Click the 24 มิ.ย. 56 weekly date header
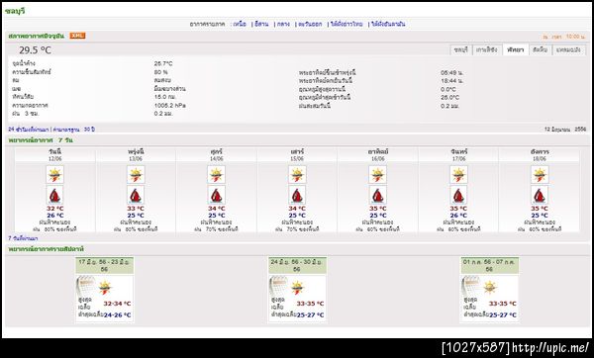Image resolution: width=594 pixels, height=358 pixels. point(297,265)
